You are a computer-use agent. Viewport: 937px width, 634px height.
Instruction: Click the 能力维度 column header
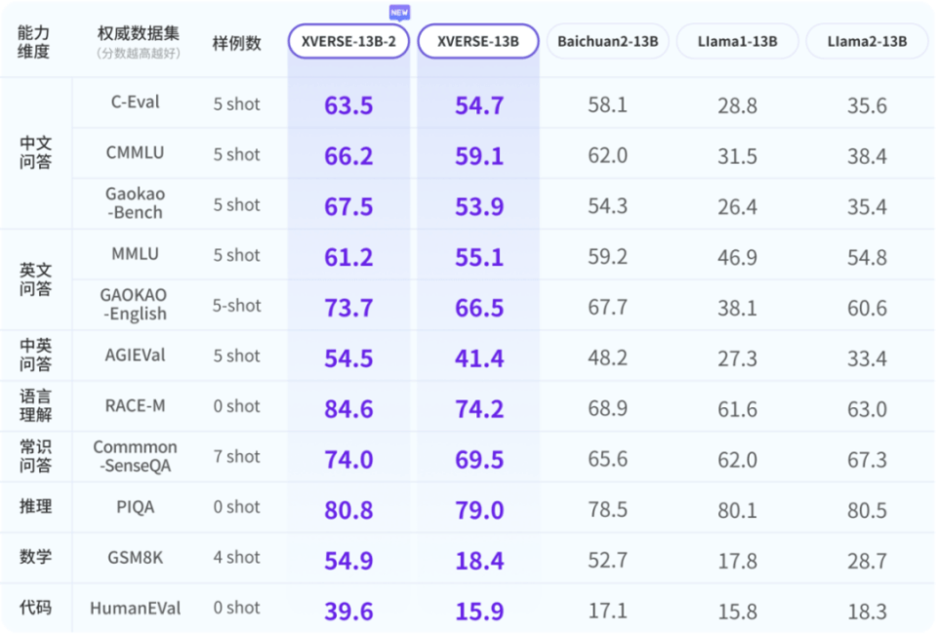tap(34, 41)
